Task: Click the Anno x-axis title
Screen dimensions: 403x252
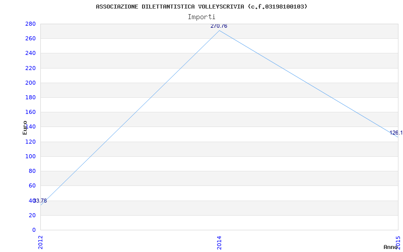Action: pyautogui.click(x=391, y=247)
